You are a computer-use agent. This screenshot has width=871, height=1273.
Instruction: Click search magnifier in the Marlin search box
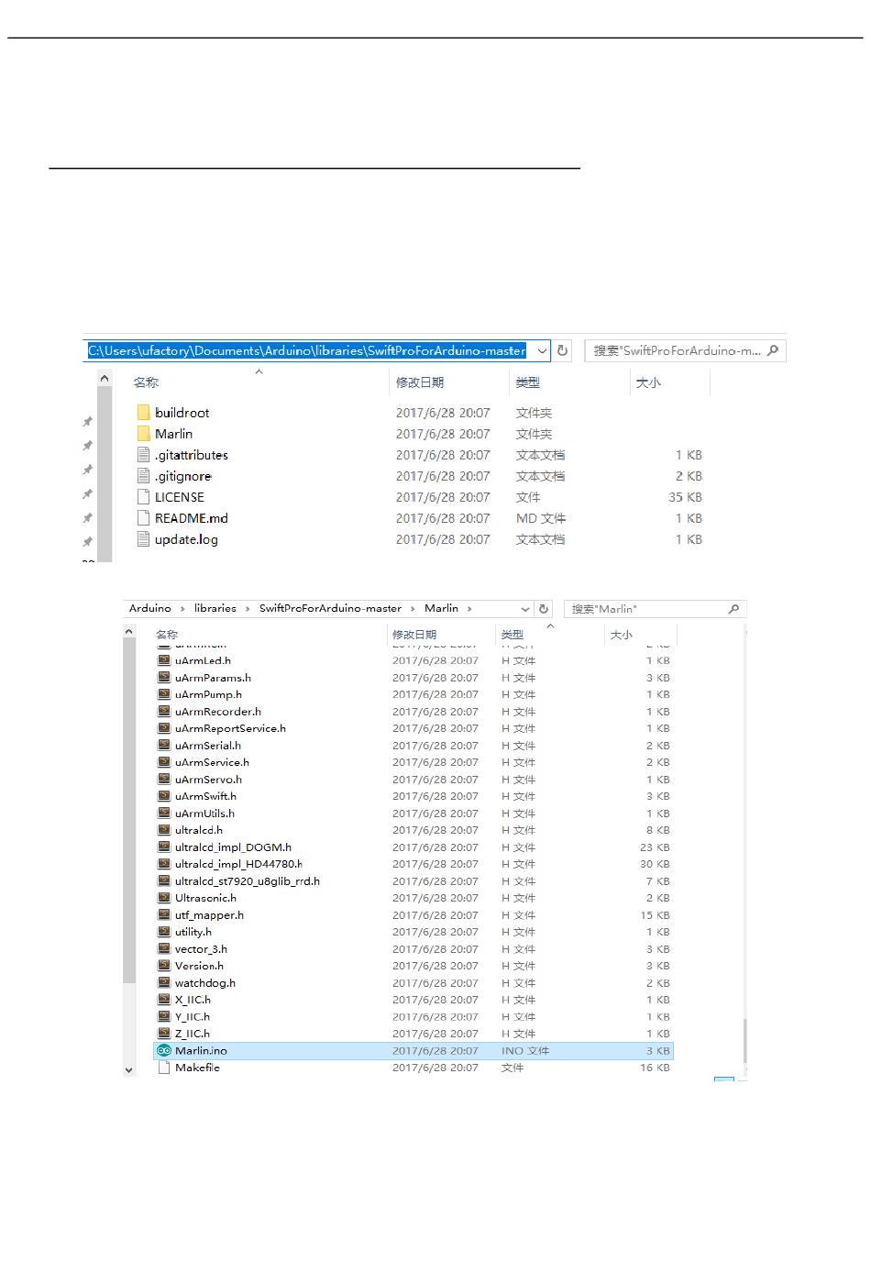coord(733,609)
